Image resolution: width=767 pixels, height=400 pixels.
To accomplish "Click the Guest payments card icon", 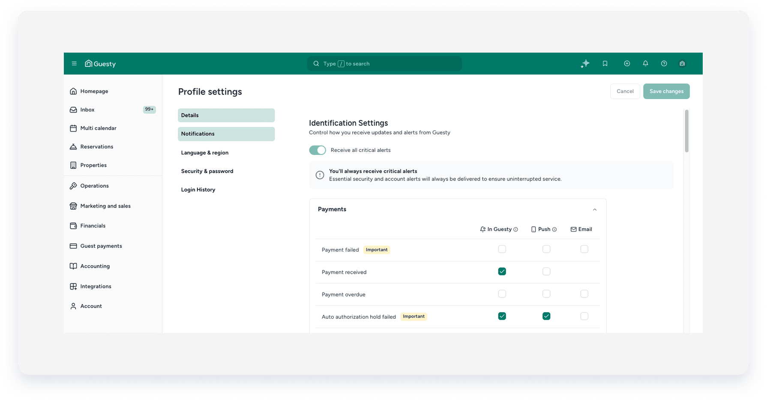I will coord(73,246).
